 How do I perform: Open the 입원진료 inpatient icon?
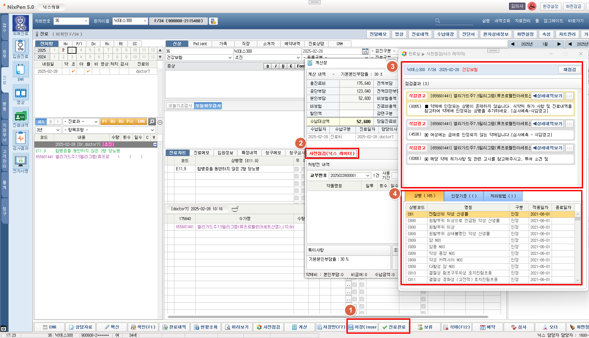21,47
